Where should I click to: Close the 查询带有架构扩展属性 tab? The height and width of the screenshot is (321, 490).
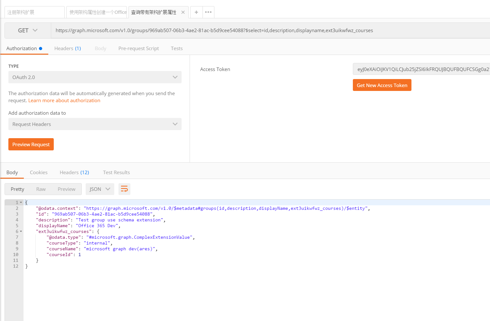[x=183, y=12]
